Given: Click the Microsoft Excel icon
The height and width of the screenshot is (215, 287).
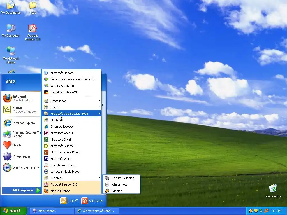Looking at the screenshot, I should [46, 139].
